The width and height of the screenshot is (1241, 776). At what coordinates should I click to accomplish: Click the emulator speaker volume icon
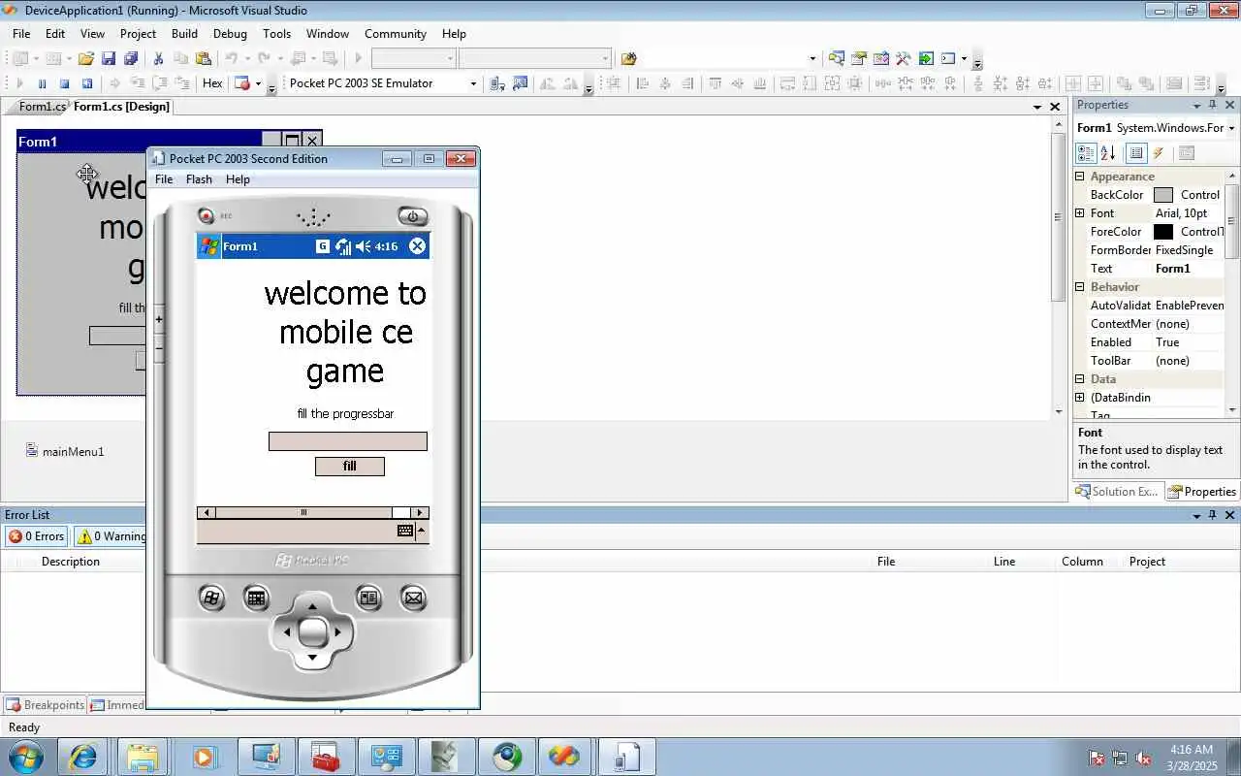click(x=364, y=246)
